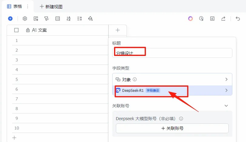Viewport: 246px width, 142px height.
Task: Click the plus to add a column
Action: click(x=118, y=30)
